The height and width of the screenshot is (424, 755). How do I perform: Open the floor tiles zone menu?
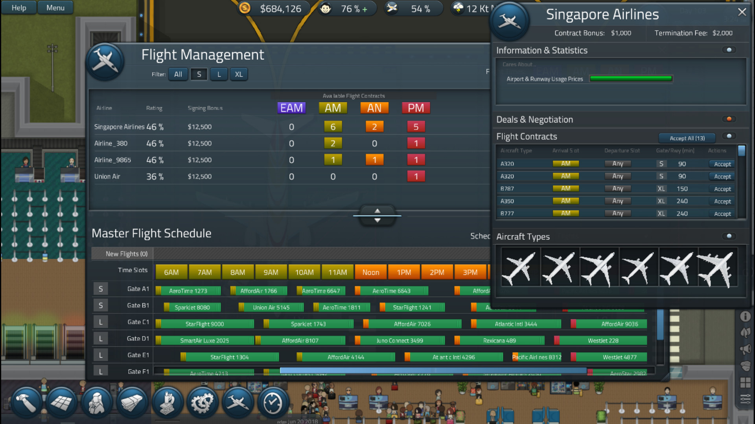pos(61,402)
